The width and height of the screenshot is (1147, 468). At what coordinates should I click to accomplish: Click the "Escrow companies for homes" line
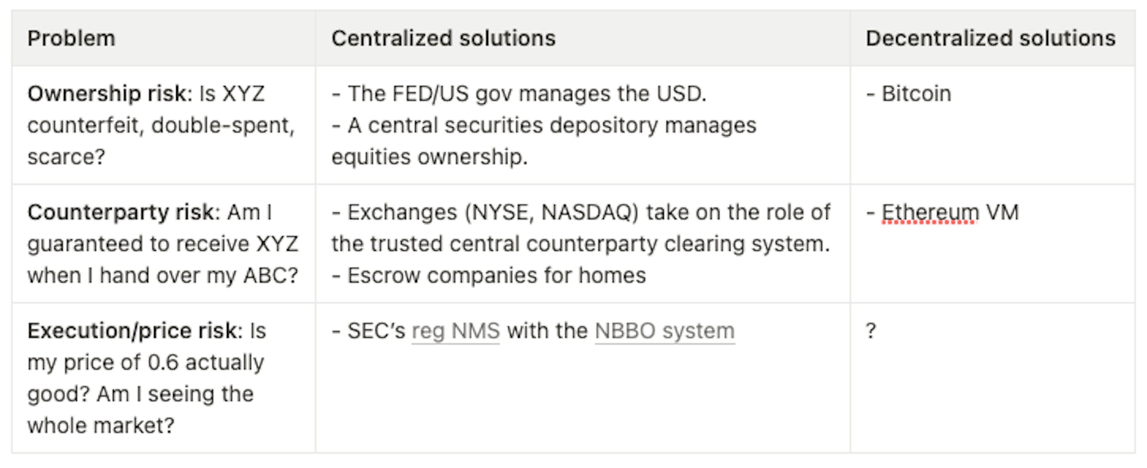click(x=496, y=276)
